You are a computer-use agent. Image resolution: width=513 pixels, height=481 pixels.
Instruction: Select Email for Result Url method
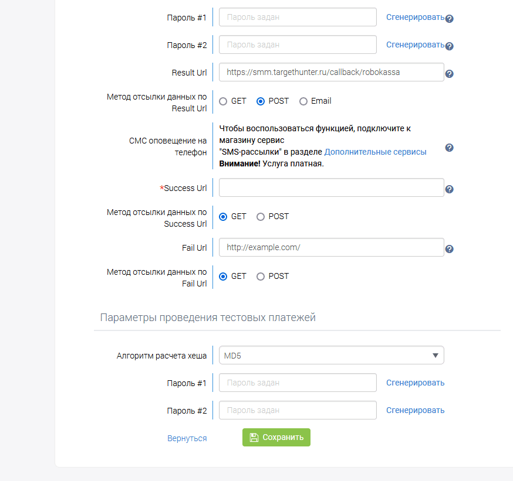pyautogui.click(x=303, y=101)
